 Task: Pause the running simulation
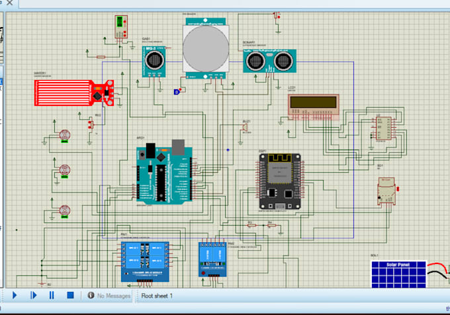(52, 295)
